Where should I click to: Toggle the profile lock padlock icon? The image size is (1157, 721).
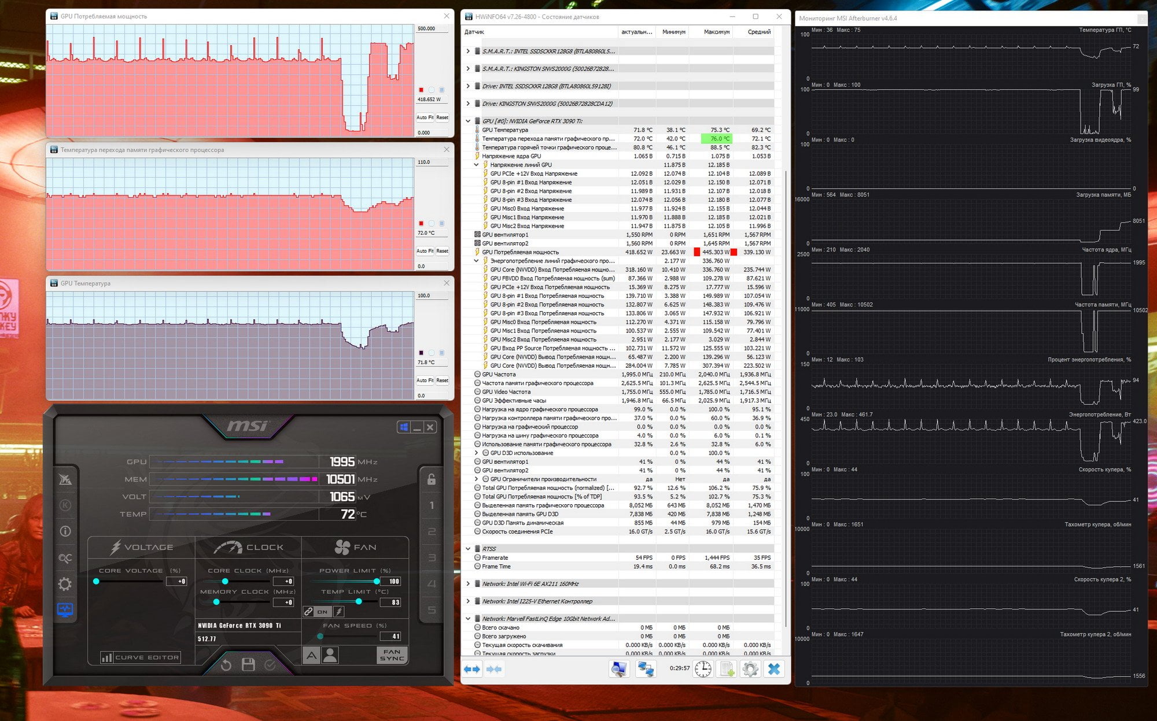pos(432,479)
